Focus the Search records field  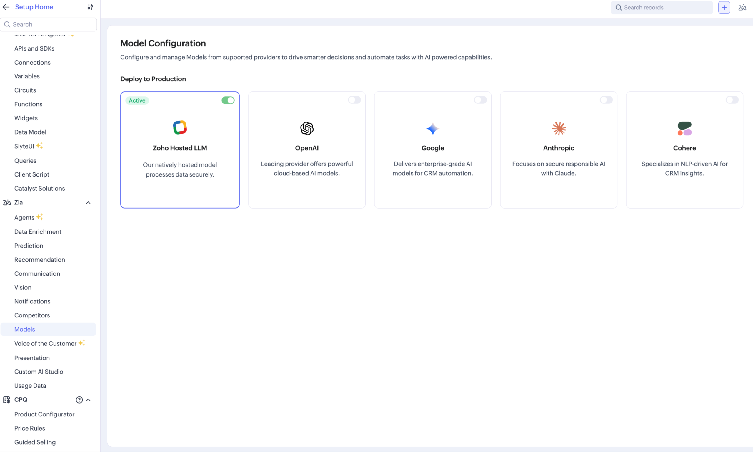coord(662,7)
